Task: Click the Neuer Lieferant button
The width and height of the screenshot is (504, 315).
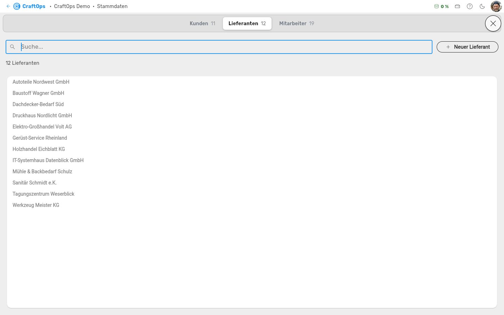Action: (x=468, y=47)
